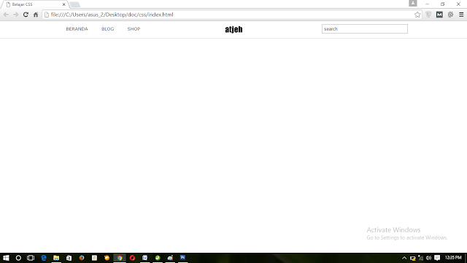The width and height of the screenshot is (467, 263).
Task: Open File Explorer from the taskbar
Action: 56,258
